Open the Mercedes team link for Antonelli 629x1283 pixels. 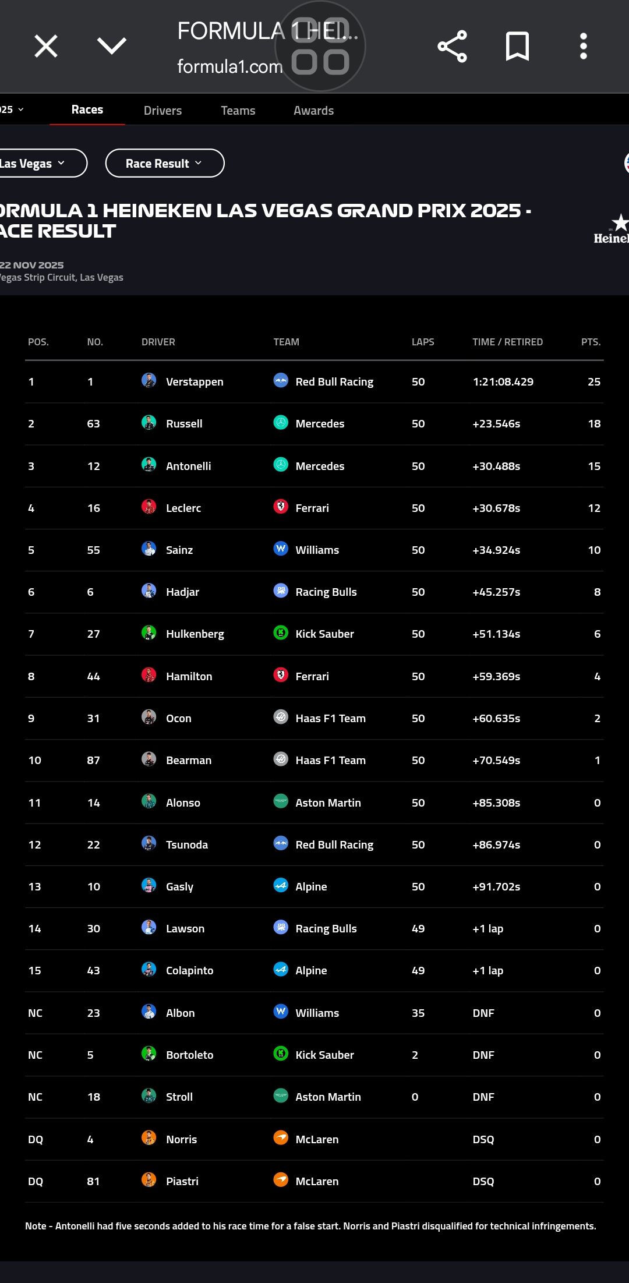(x=320, y=466)
